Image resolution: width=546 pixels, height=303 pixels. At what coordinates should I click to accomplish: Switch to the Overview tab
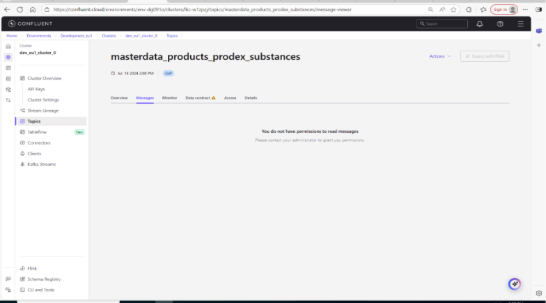click(119, 98)
